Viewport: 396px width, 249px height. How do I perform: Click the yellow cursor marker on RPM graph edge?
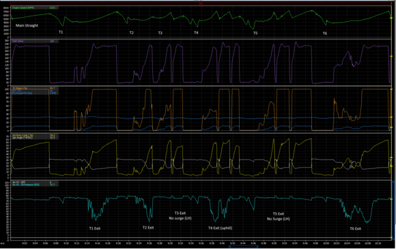click(x=391, y=18)
